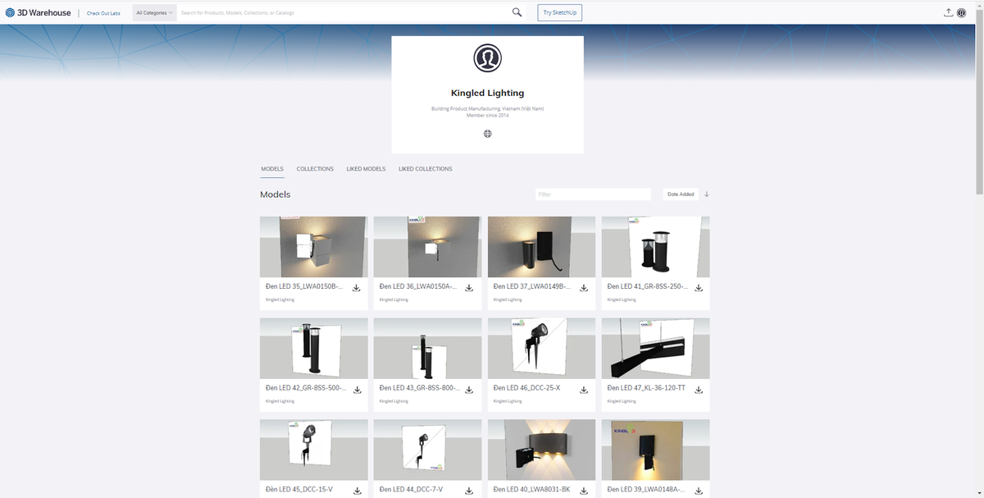Open the Check Out Labs link
984x498 pixels.
103,13
